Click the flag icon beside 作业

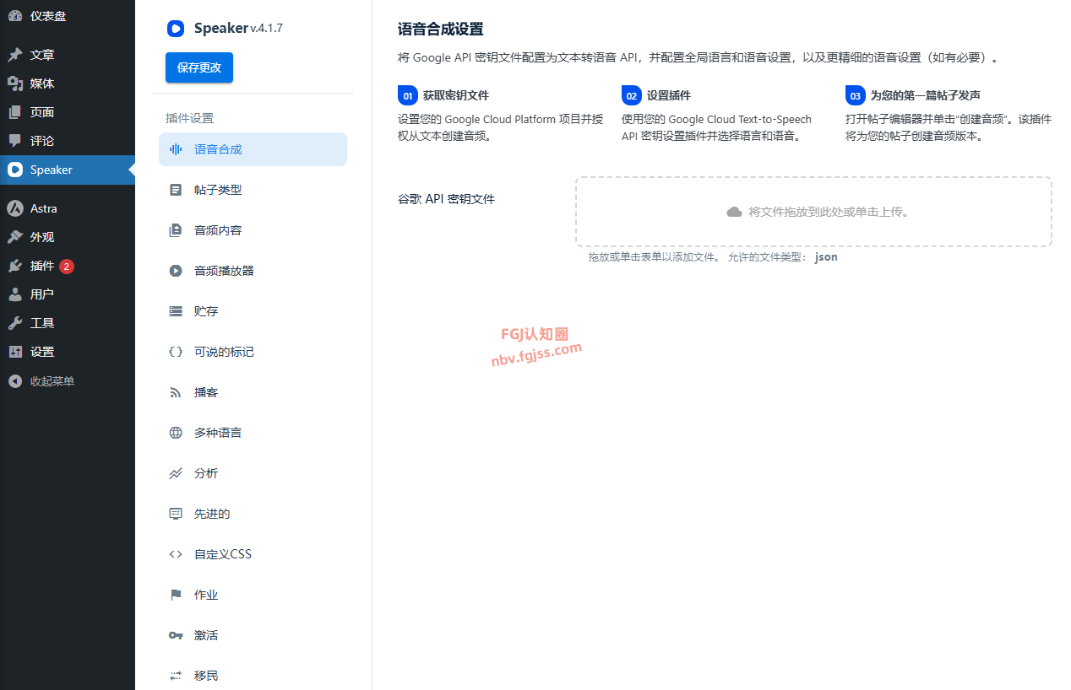click(x=176, y=595)
